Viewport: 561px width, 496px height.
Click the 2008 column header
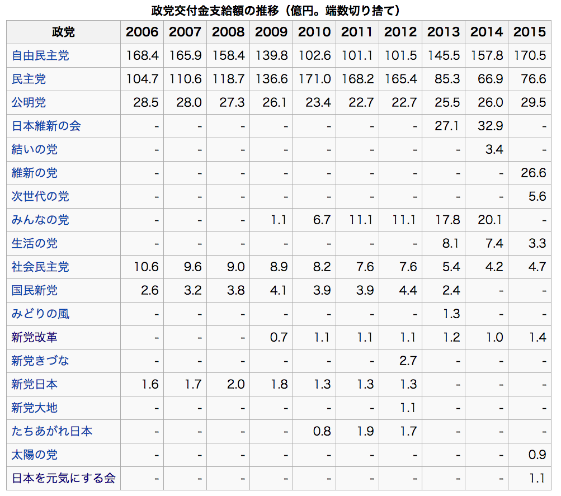pyautogui.click(x=228, y=32)
